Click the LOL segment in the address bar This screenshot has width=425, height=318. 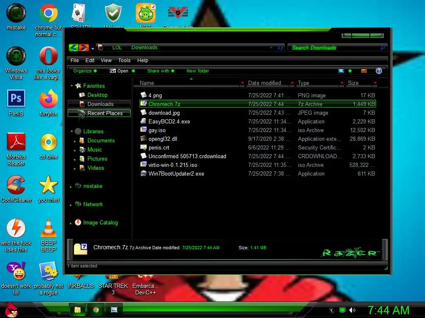coord(117,48)
